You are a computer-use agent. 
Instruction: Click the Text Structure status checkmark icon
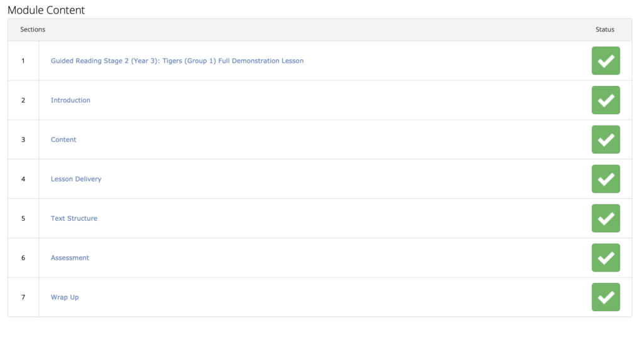[605, 218]
